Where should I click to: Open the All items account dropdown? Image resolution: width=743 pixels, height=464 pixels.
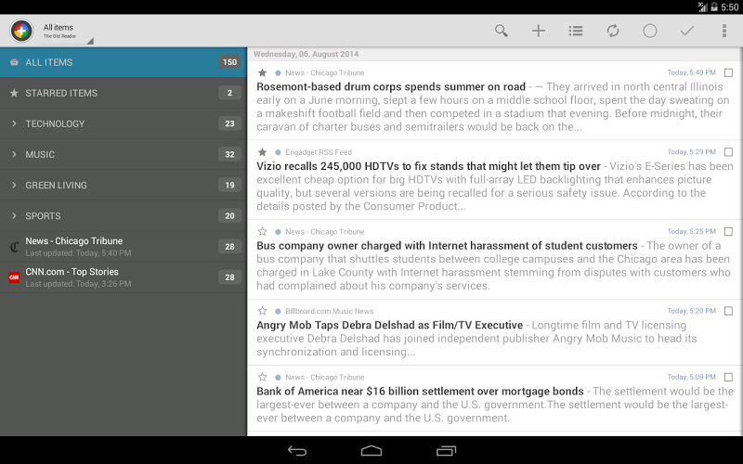tap(66, 32)
